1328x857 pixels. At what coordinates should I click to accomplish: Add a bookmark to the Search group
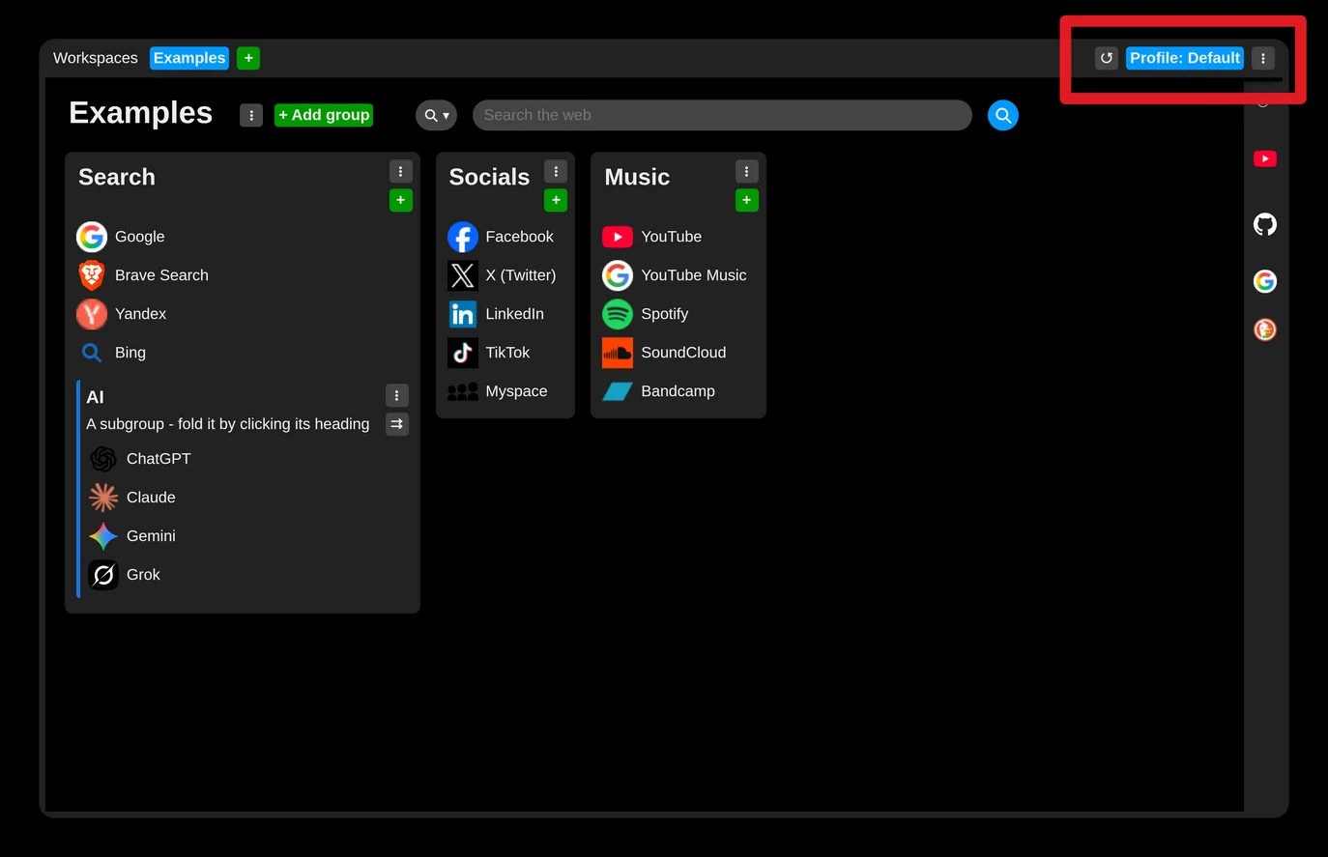tap(401, 200)
